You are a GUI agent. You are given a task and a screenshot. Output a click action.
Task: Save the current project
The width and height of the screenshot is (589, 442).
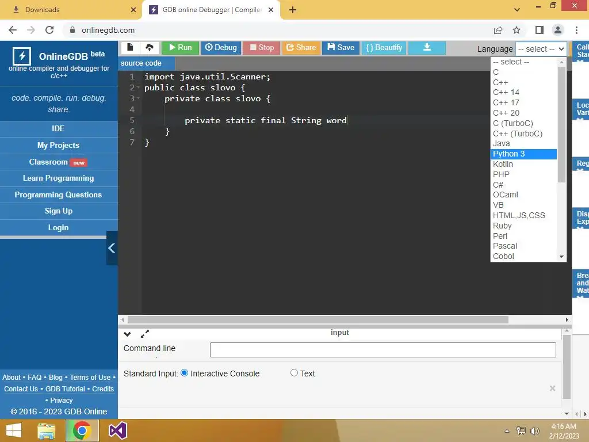point(341,48)
